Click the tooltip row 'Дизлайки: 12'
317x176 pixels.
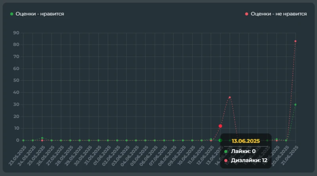pyautogui.click(x=246, y=160)
